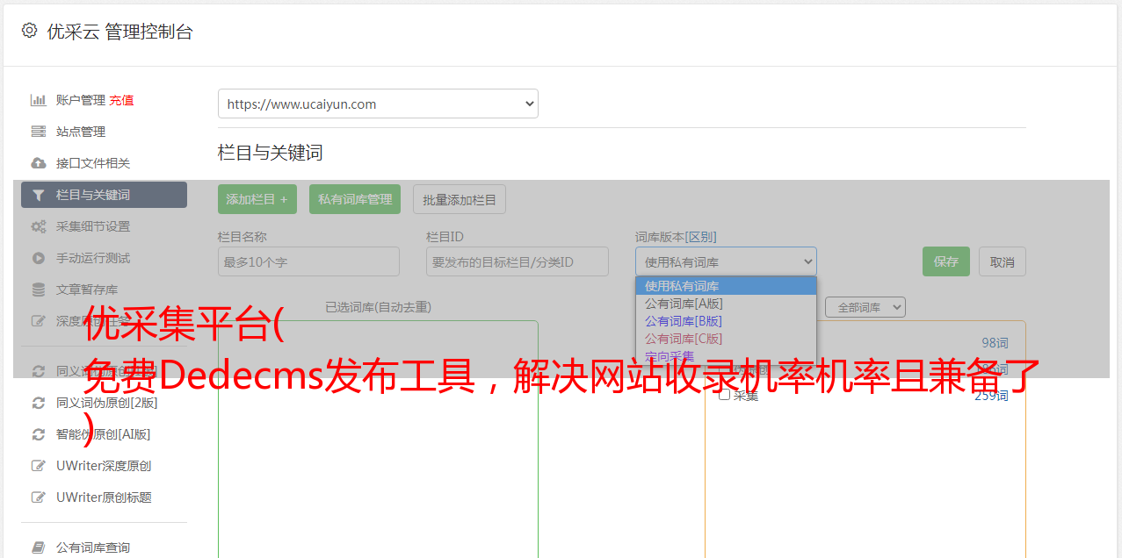Viewport: 1122px width, 558px height.
Task: Open 采集细节设置 via its gears icon
Action: coord(39,226)
